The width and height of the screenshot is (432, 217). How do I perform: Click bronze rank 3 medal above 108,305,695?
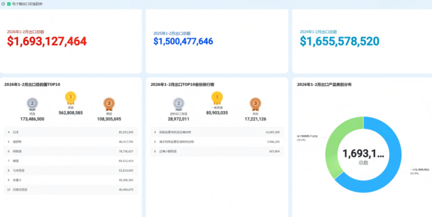click(109, 104)
